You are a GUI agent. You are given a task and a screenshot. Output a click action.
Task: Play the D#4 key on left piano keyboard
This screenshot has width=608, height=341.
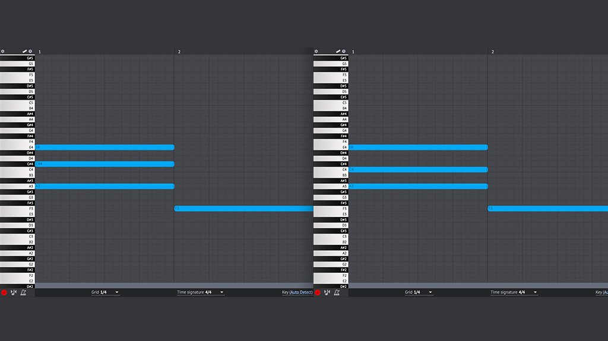pyautogui.click(x=17, y=152)
